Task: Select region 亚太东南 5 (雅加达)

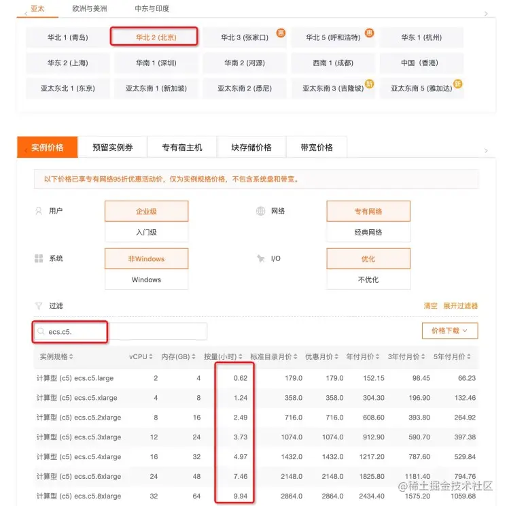Action: coord(421,88)
